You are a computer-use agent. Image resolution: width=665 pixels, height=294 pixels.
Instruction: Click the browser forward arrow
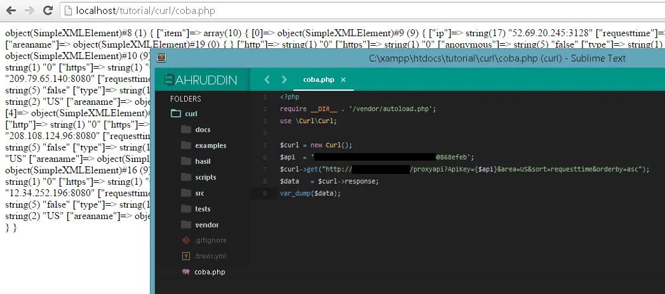click(x=29, y=10)
